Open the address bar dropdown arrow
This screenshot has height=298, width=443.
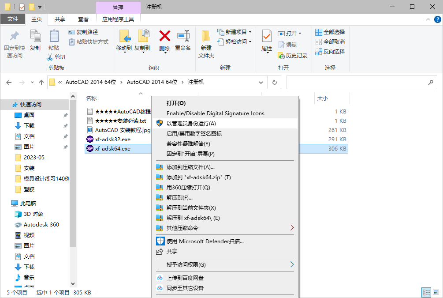point(261,82)
